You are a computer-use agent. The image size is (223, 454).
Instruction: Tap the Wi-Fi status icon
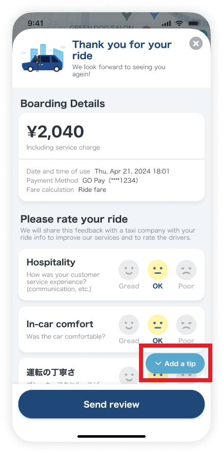pyautogui.click(x=180, y=23)
